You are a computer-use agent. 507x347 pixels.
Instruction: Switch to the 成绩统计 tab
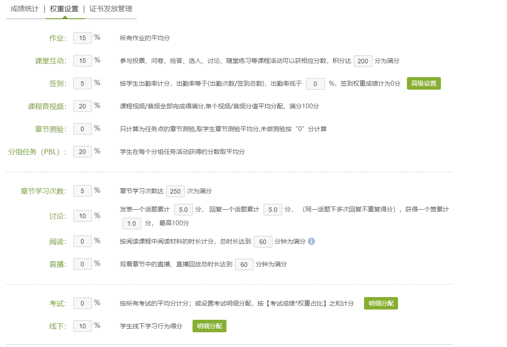pyautogui.click(x=24, y=9)
